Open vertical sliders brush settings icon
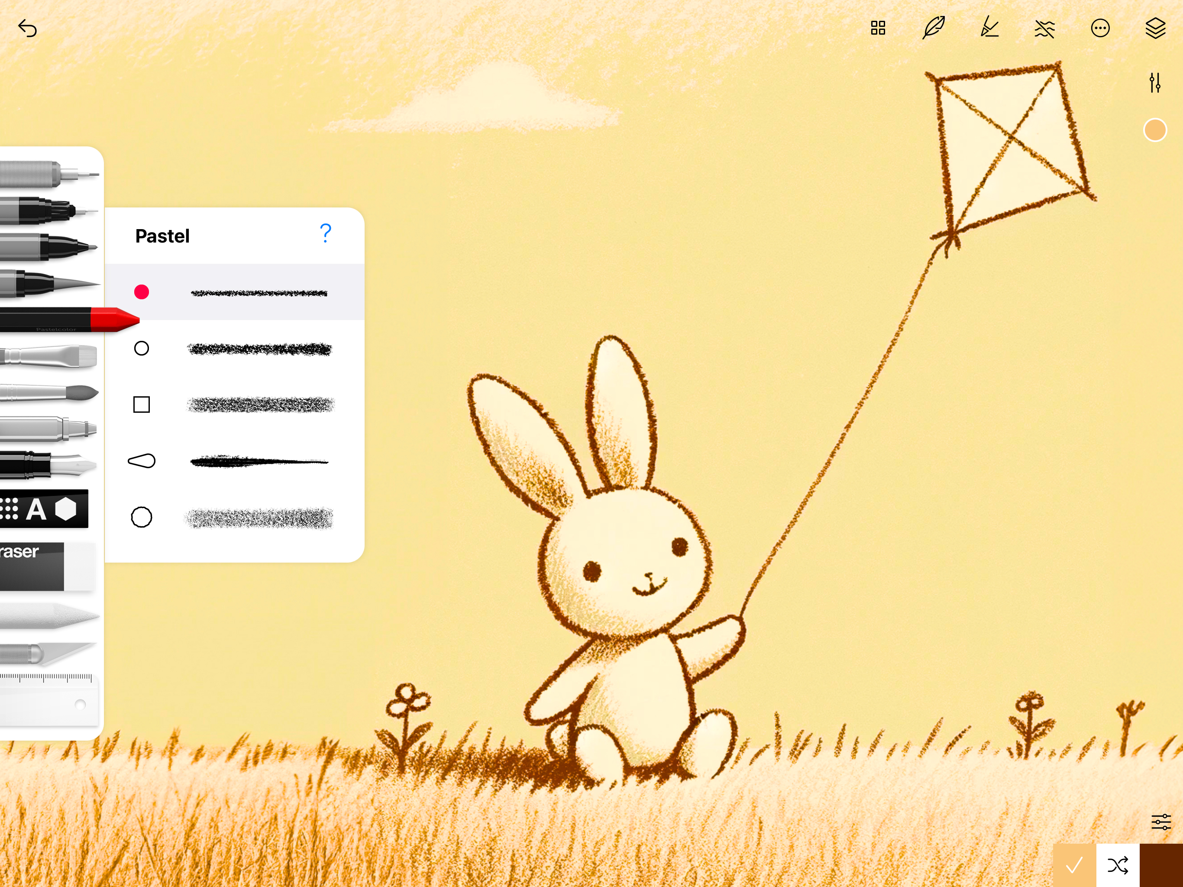Screen dimensions: 1183x887 (x=1155, y=83)
